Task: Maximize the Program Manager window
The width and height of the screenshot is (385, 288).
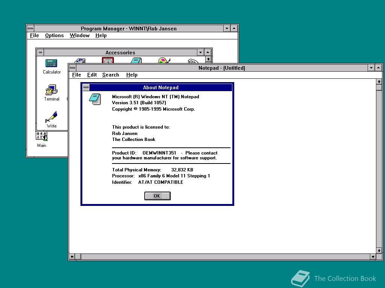Action: 234,28
